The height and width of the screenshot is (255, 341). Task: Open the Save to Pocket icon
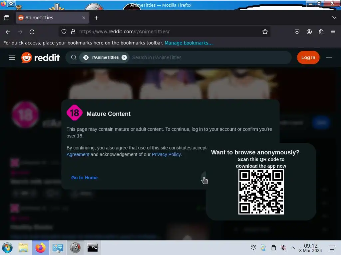coord(297,32)
